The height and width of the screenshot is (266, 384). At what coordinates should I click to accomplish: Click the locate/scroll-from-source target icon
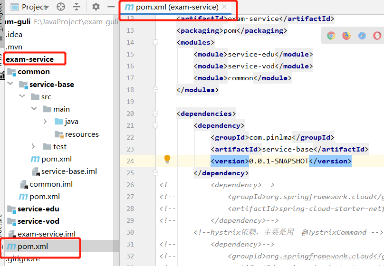(x=61, y=7)
